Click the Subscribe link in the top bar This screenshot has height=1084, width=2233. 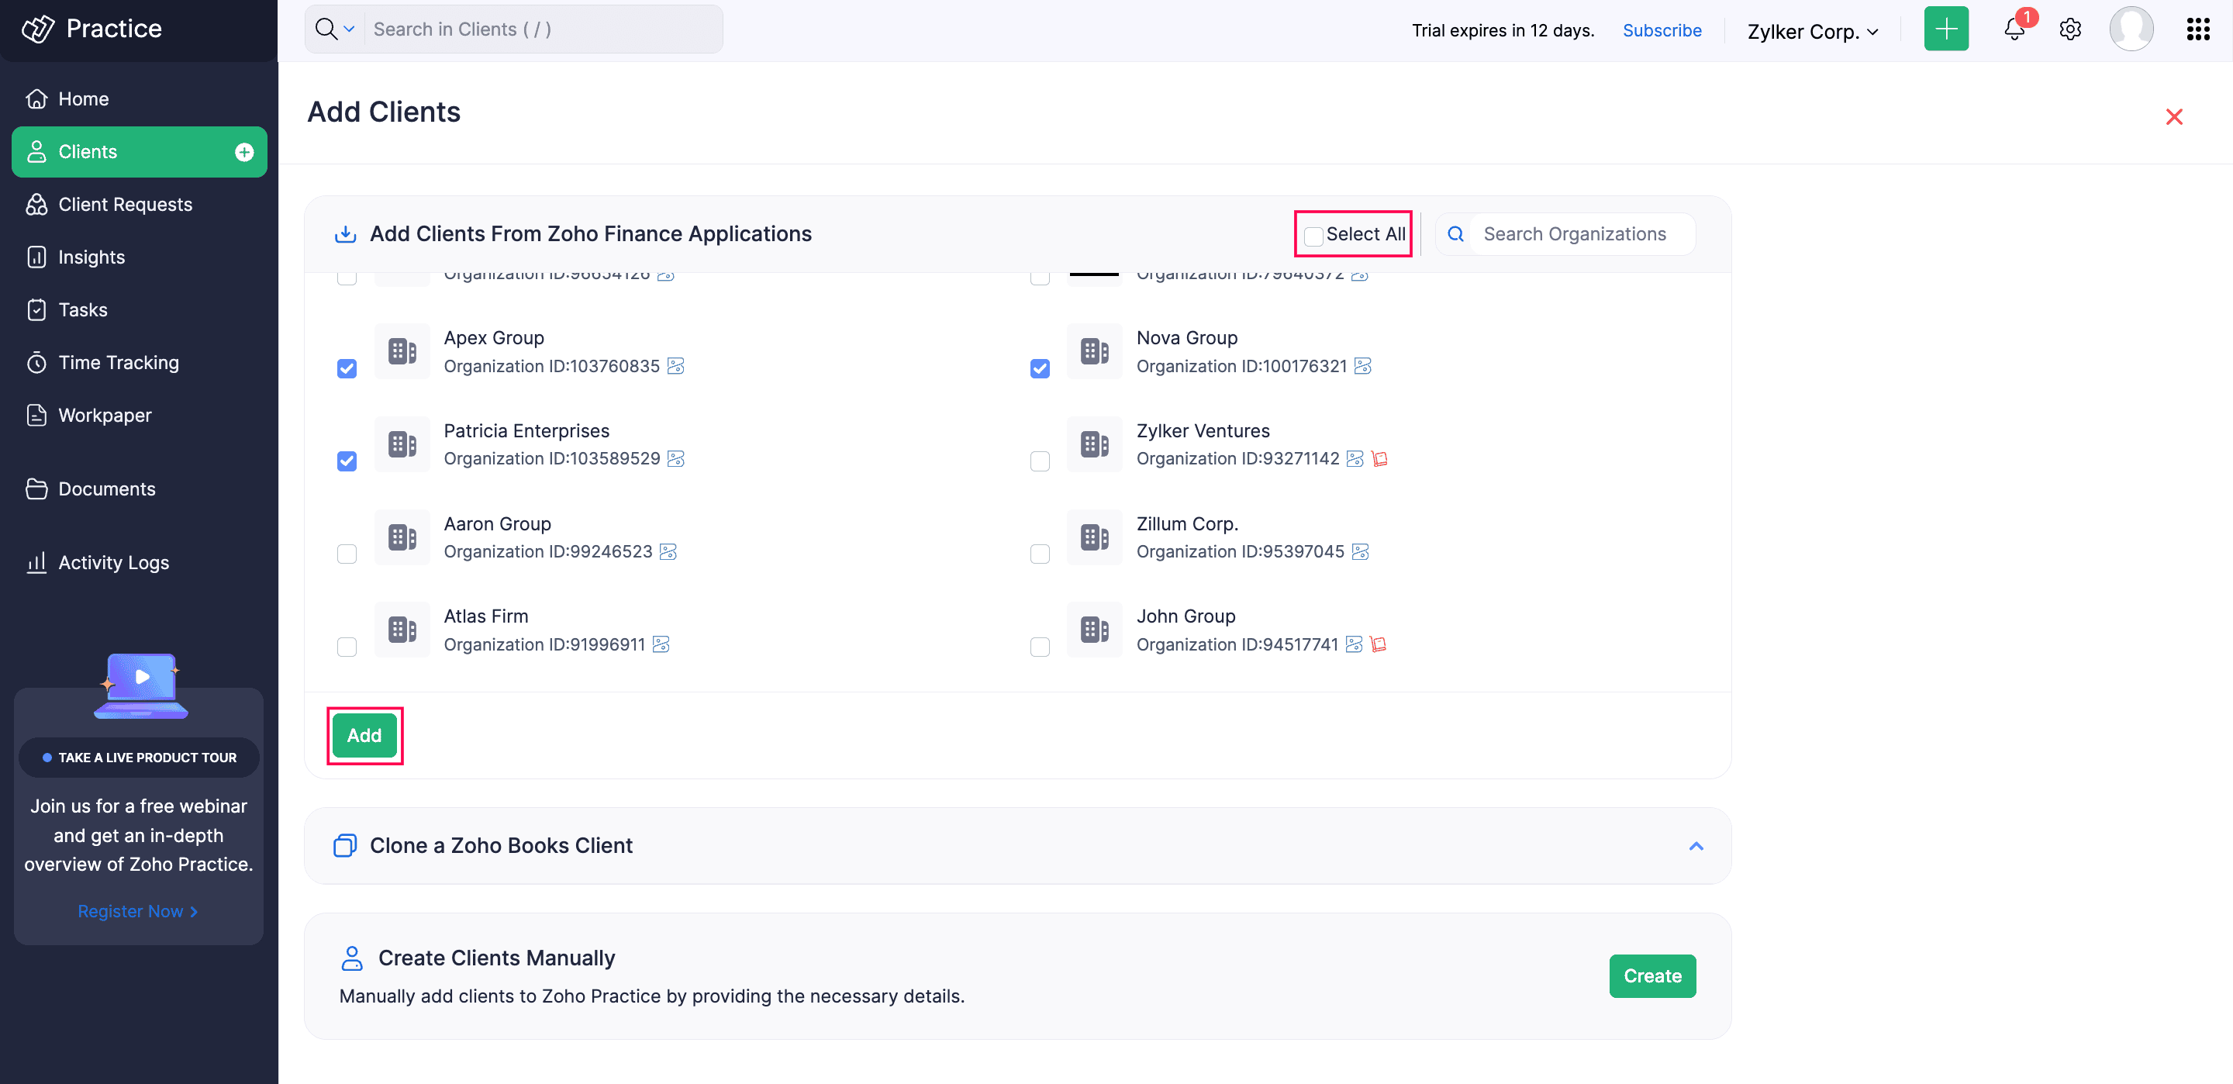point(1662,29)
